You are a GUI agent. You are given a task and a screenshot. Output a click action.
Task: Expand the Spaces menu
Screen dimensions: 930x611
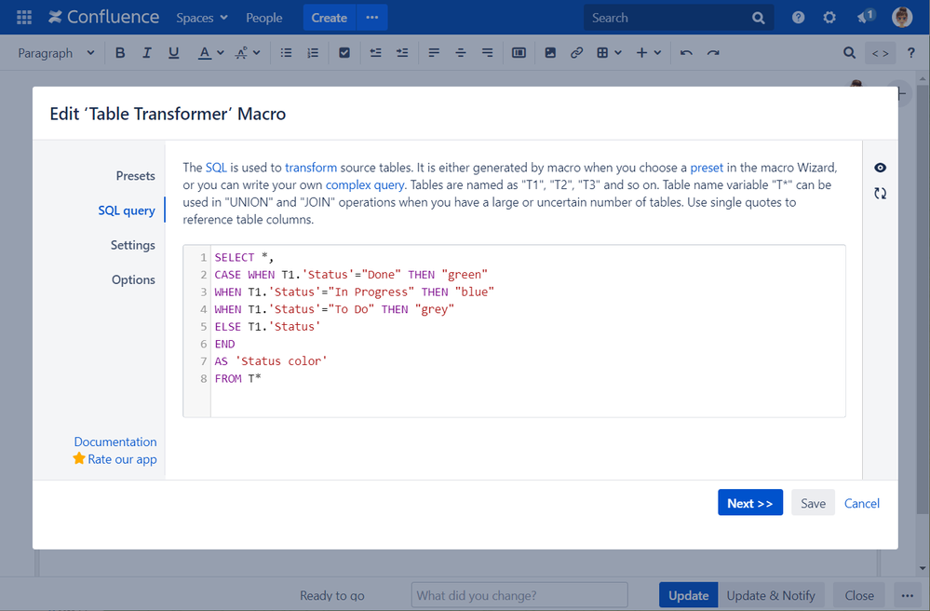point(201,18)
